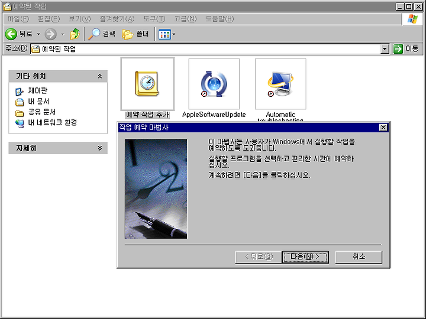Click the Windows flag logo
Viewport: 426px width, 319px height.
click(x=412, y=19)
